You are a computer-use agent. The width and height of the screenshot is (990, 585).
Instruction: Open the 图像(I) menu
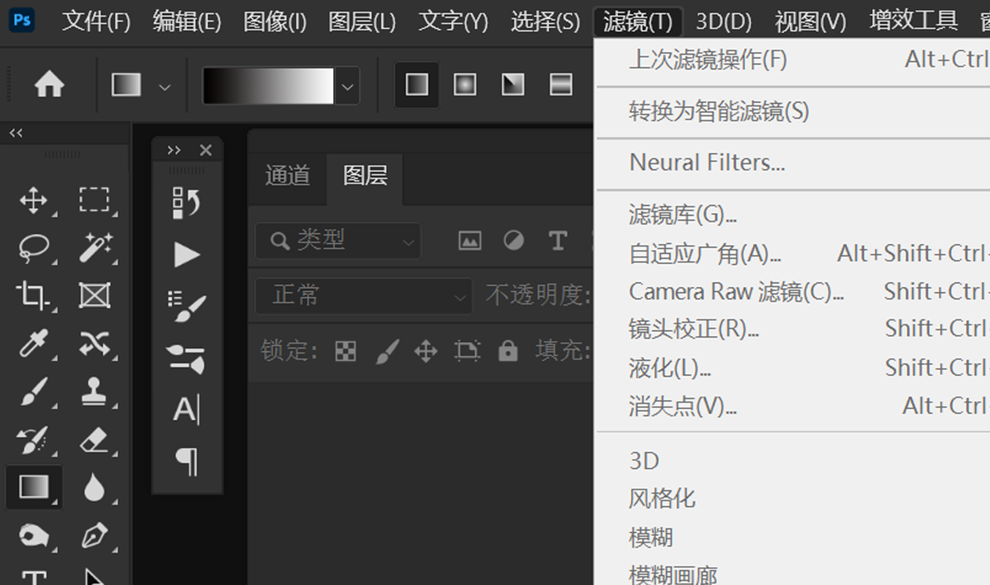click(275, 22)
